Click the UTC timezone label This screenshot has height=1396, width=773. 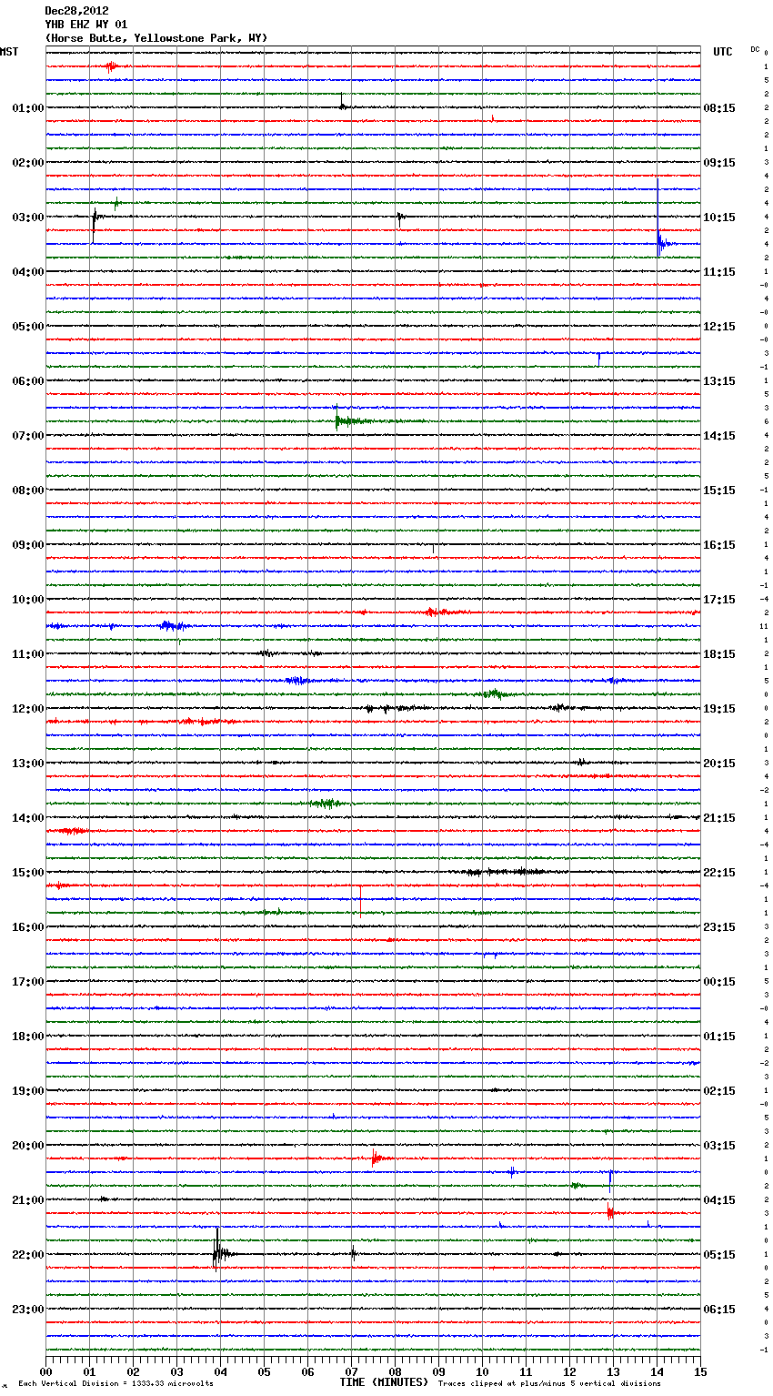pos(722,52)
